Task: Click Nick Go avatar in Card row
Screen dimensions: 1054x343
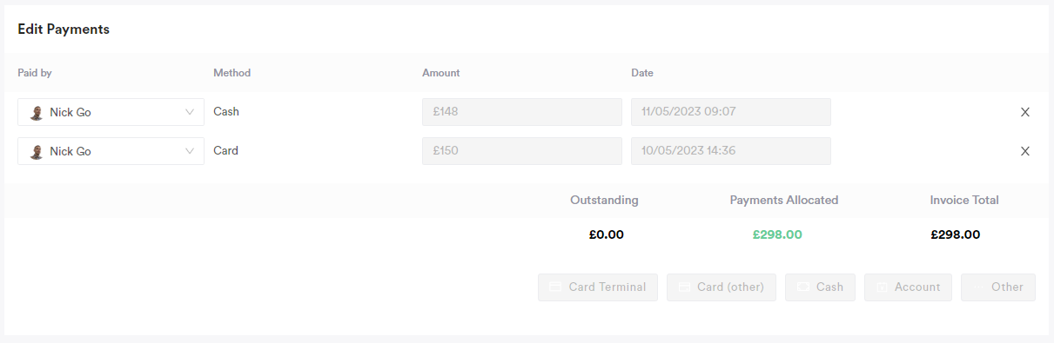Action: pos(37,151)
